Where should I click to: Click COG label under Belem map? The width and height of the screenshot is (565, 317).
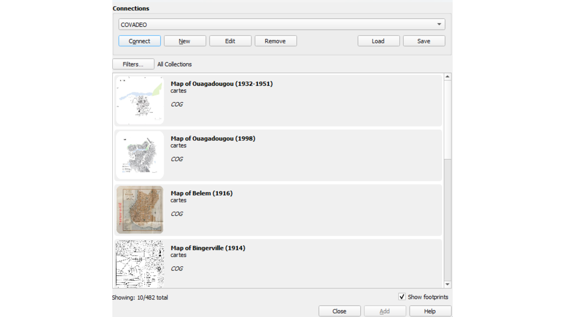[177, 214]
